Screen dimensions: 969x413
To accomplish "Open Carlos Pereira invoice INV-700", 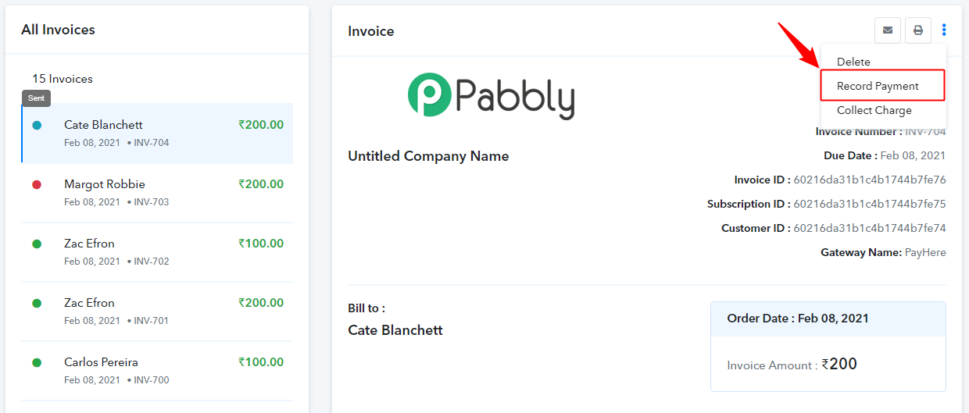I will point(157,371).
